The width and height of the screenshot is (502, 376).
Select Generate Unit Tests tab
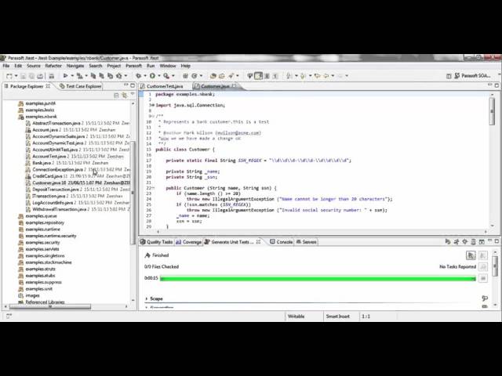pos(232,242)
